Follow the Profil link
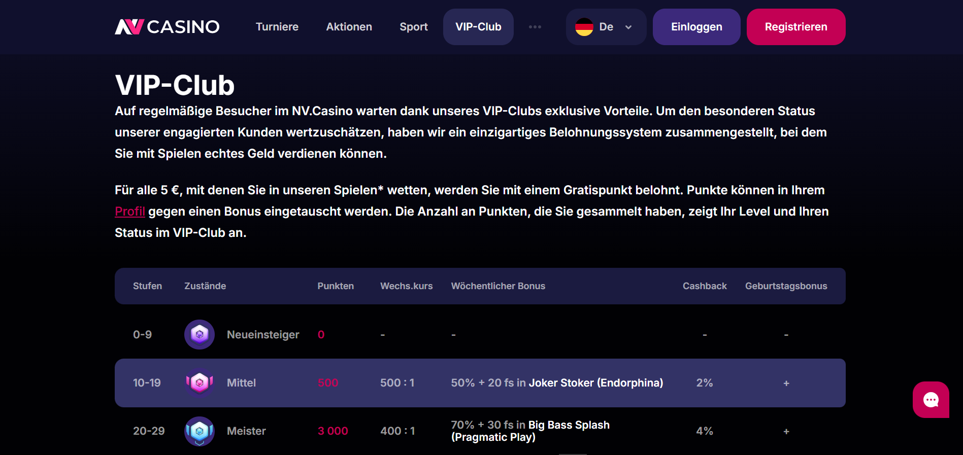This screenshot has width=963, height=455. click(x=130, y=212)
